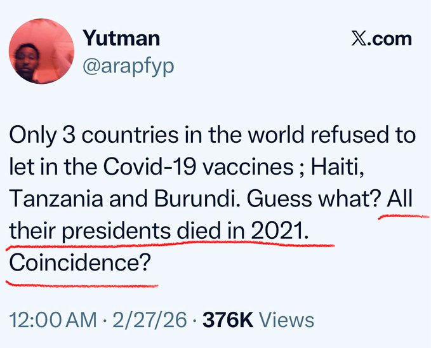Open the @arapfyp handle link

(128, 66)
